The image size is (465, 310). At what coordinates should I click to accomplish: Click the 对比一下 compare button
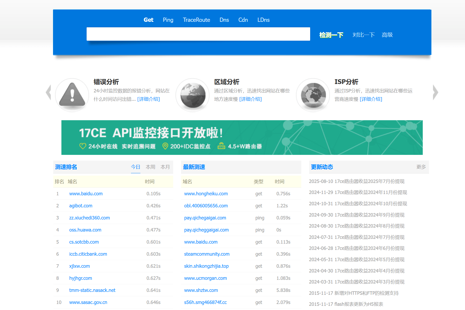pos(363,35)
